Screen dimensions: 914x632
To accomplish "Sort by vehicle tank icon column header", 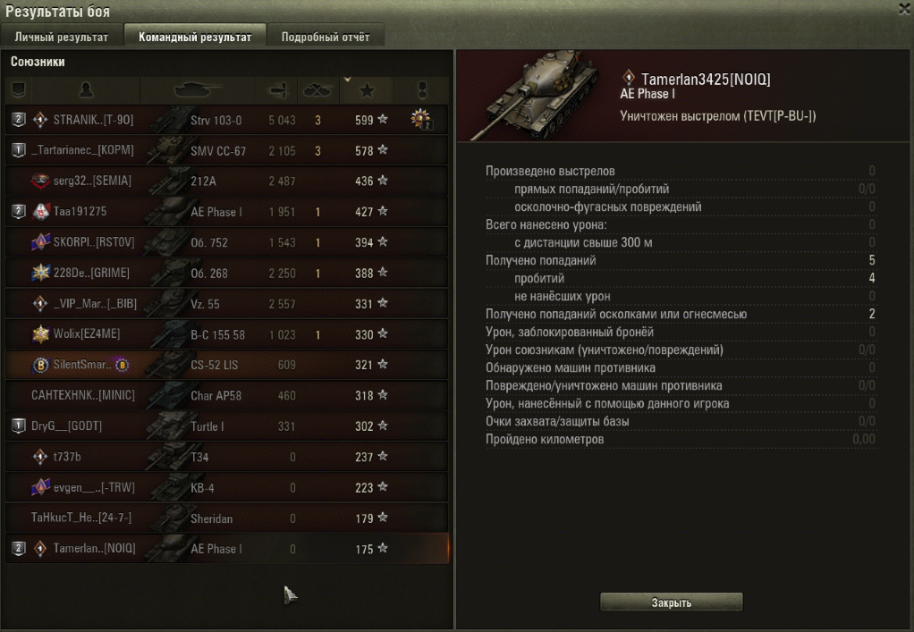I will click(198, 90).
